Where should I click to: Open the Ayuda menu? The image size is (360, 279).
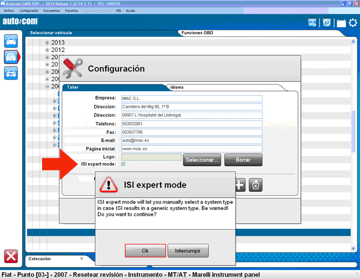click(130, 10)
